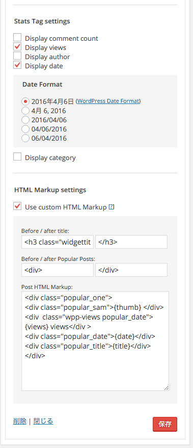
Task: Open the WordPress Date Format link
Action: [108, 101]
